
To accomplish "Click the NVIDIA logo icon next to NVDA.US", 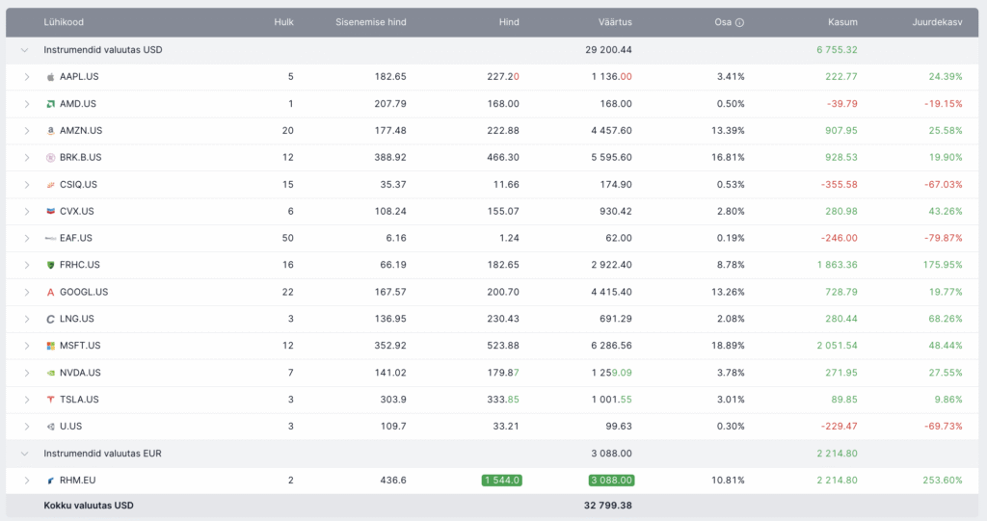I will [50, 373].
